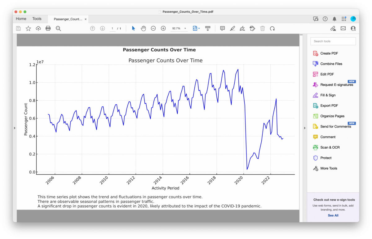The height and width of the screenshot is (239, 372).
Task: Print the document via printer icon
Action: tap(48, 28)
